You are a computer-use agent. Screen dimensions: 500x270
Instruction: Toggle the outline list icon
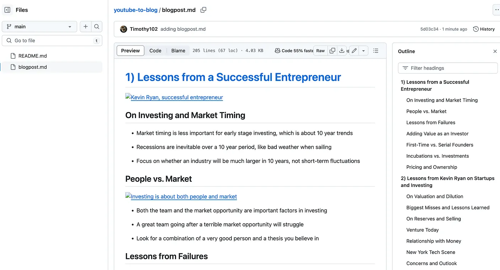pos(376,51)
